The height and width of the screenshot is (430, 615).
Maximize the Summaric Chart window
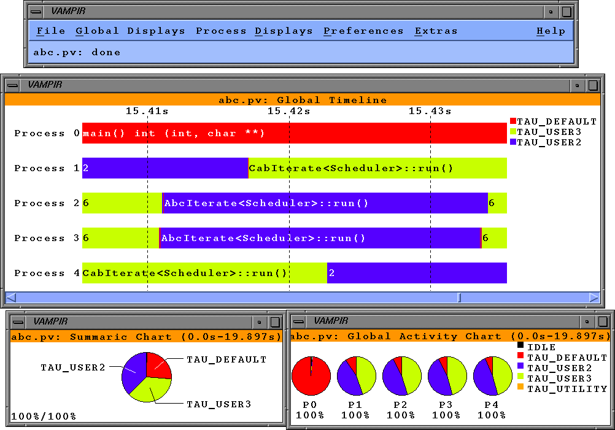275,322
